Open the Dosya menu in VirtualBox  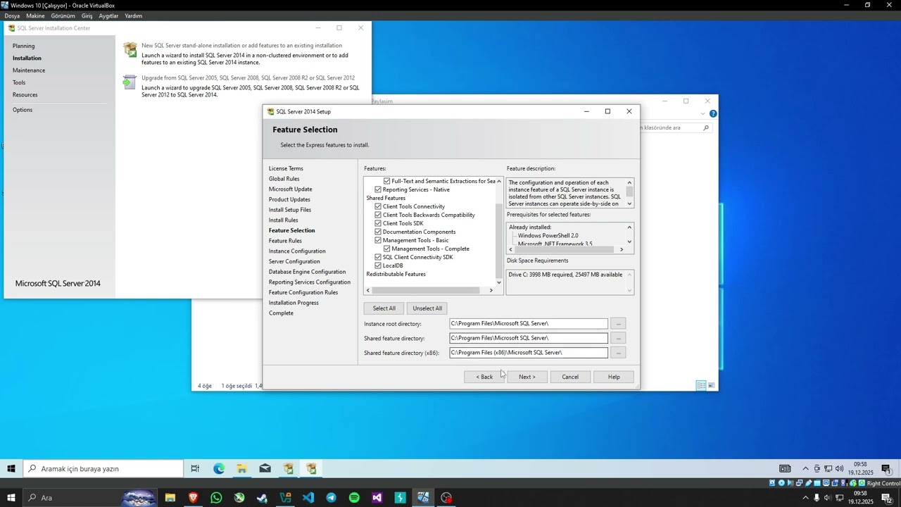12,15
